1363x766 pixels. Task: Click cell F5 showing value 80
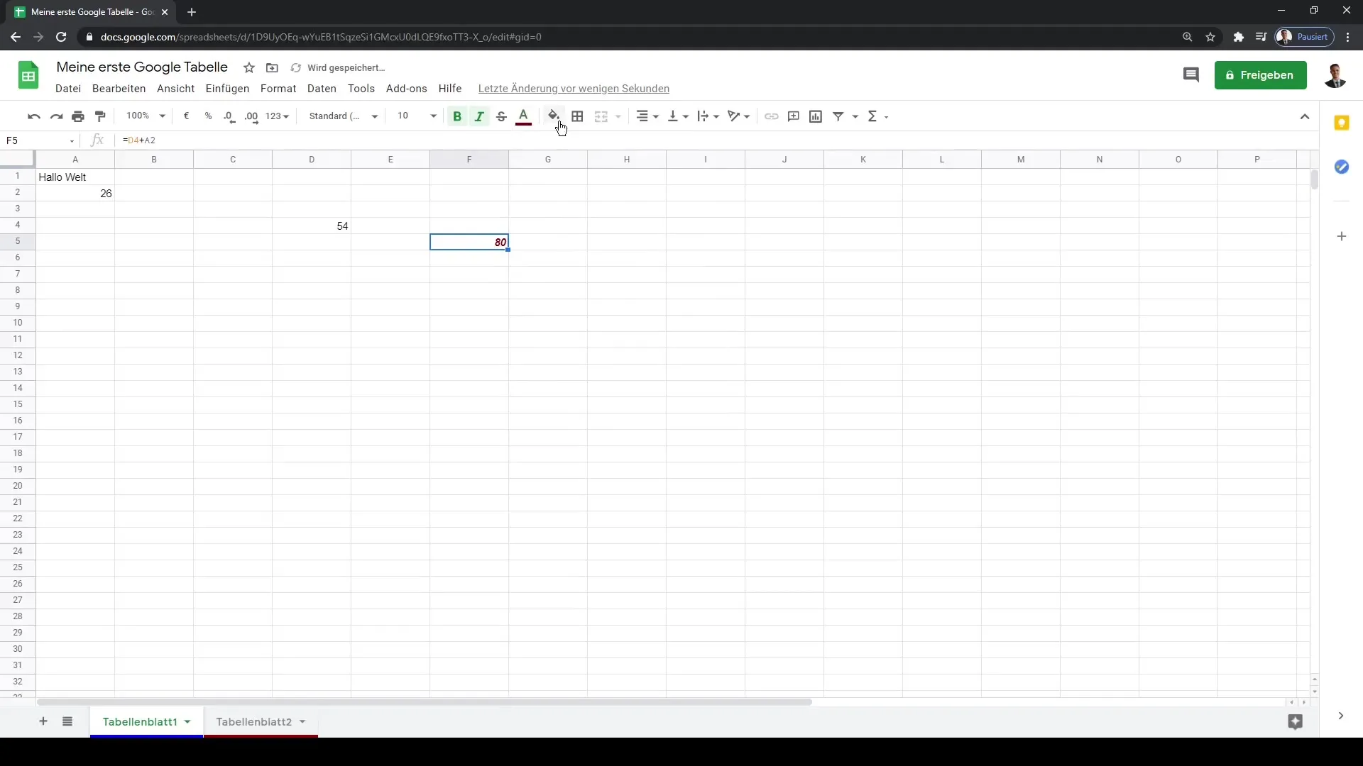click(469, 243)
